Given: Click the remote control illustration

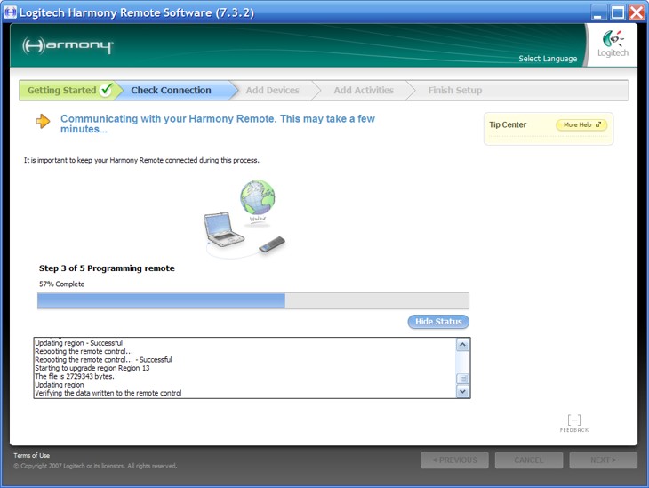Looking at the screenshot, I should (x=272, y=244).
